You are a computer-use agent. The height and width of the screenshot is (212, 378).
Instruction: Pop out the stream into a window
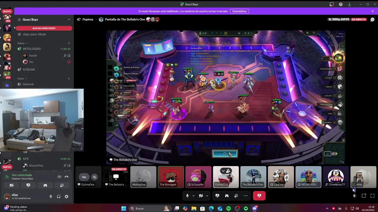tap(364, 196)
